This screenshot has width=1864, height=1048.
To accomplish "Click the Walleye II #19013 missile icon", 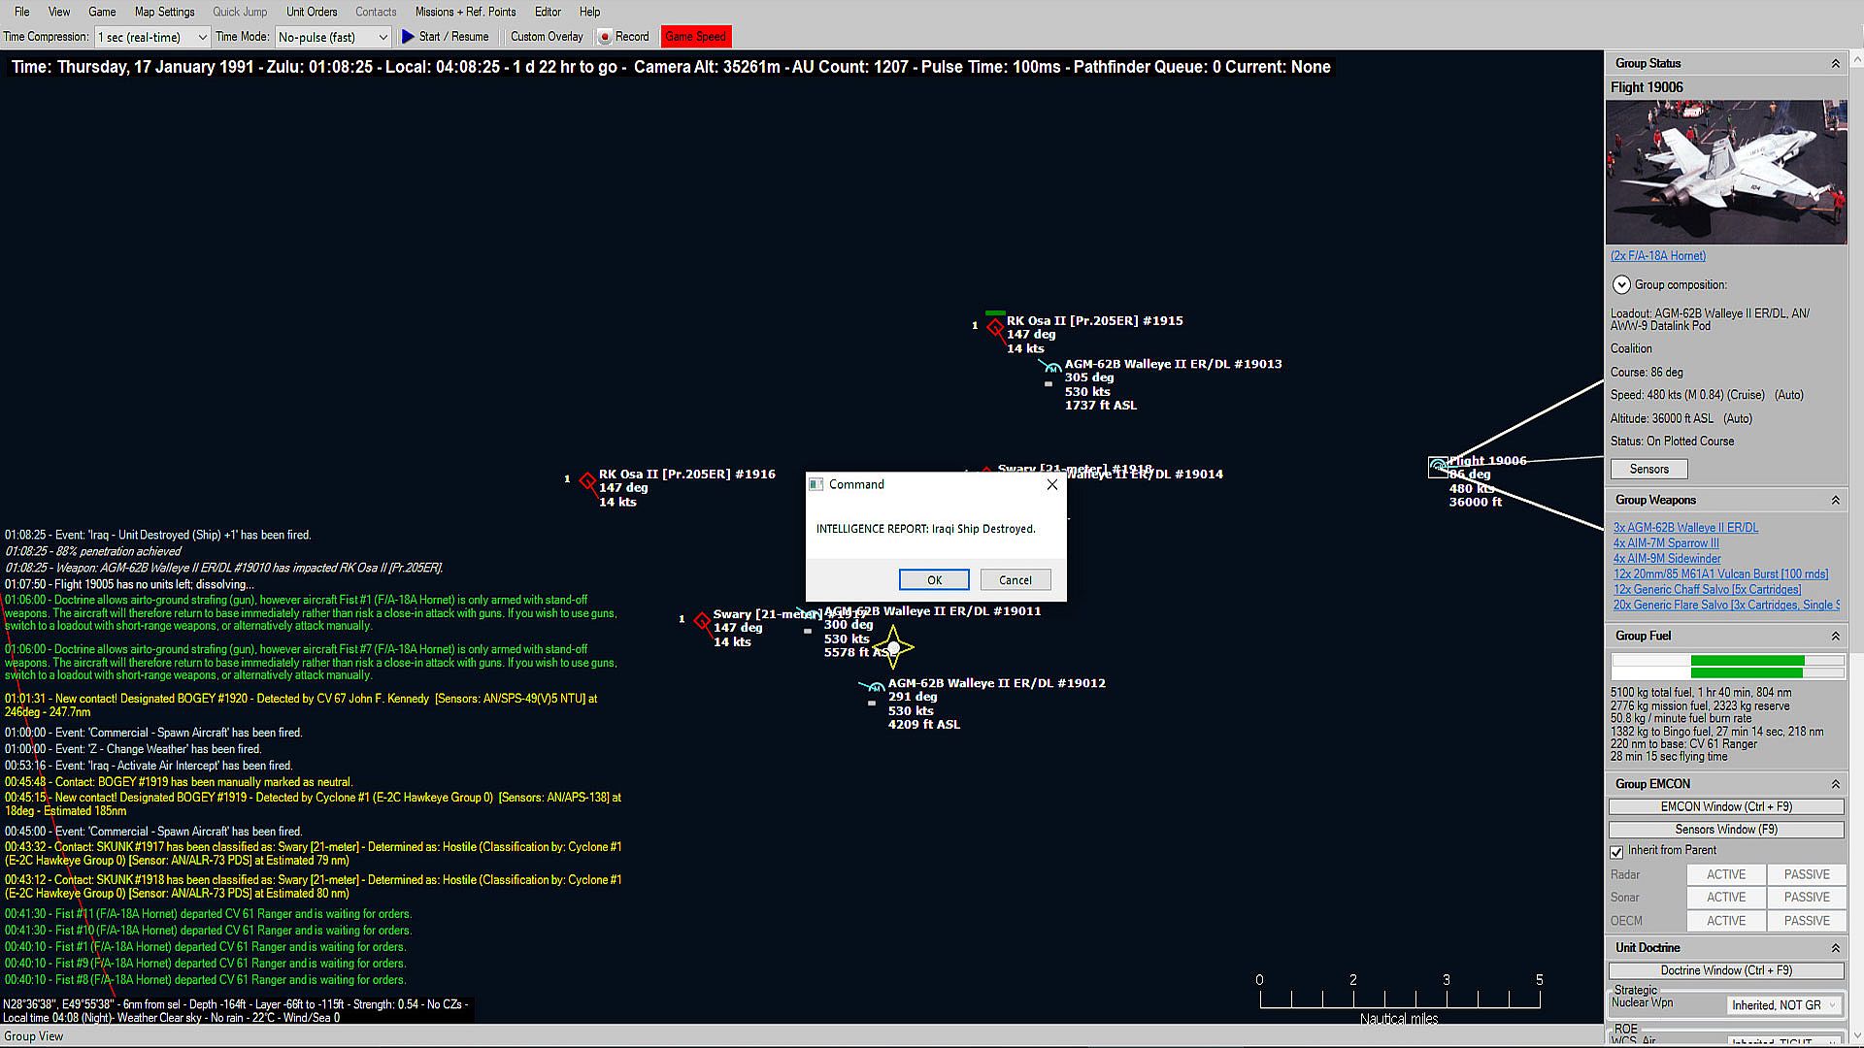I will (x=1050, y=367).
